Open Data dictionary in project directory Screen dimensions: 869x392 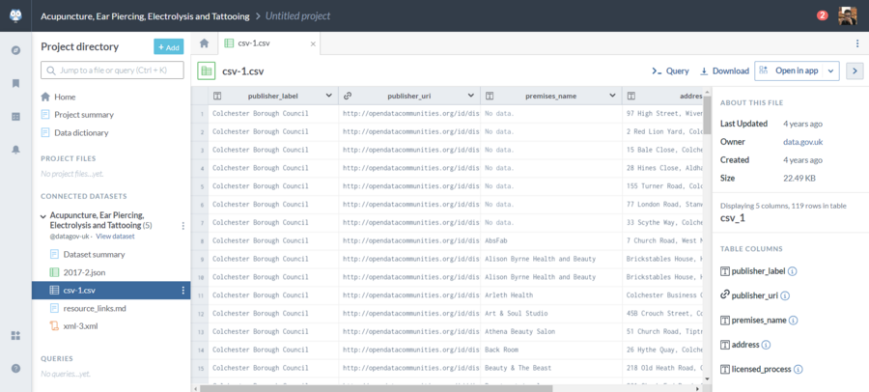[81, 132]
